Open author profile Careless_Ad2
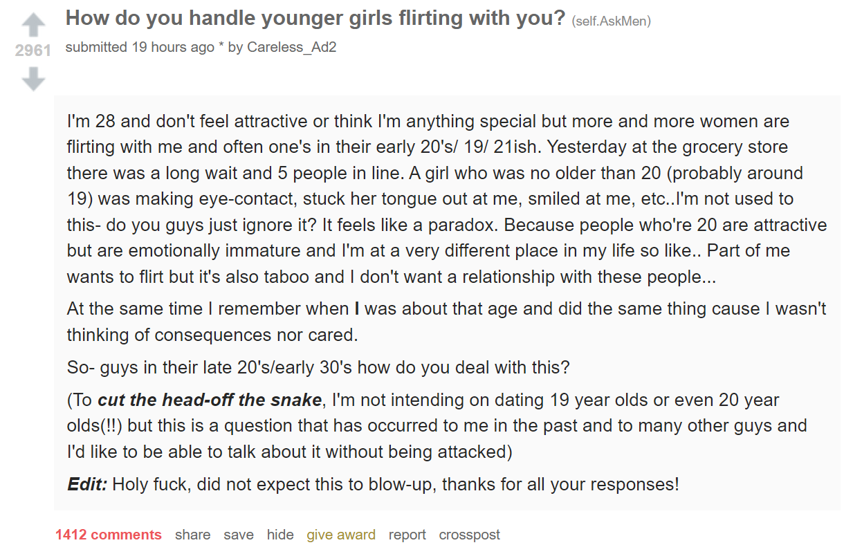 (292, 48)
